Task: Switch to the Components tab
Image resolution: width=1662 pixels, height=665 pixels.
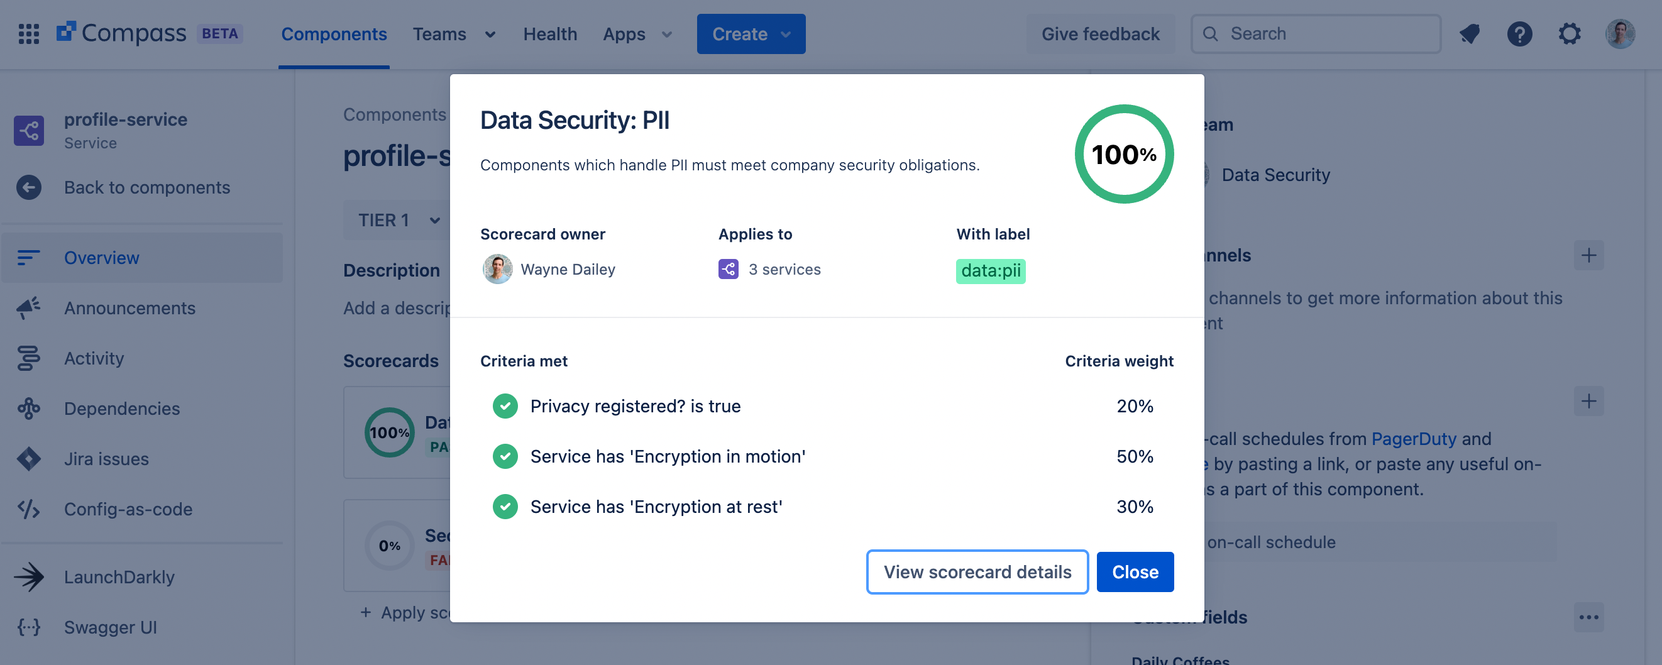Action: point(334,33)
